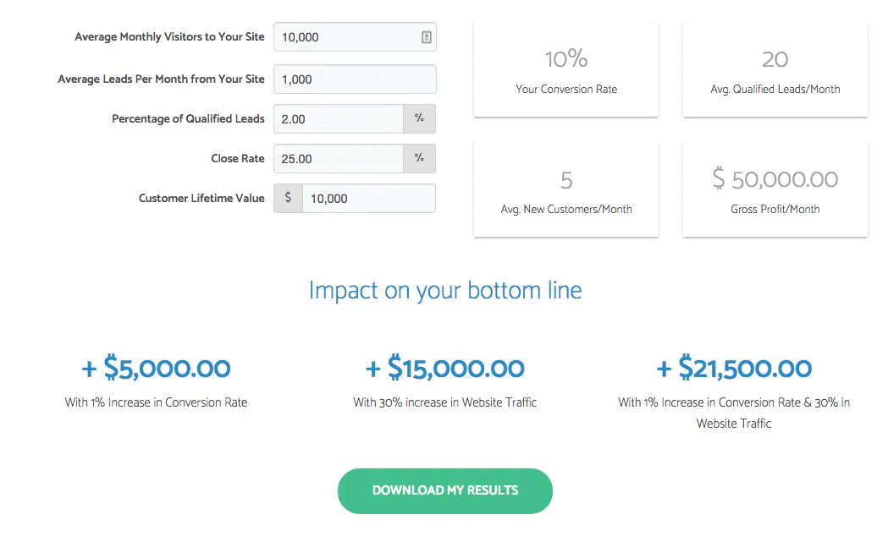Edit the Percentage of Qualified Leads value
The height and width of the screenshot is (547, 888).
coord(338,119)
